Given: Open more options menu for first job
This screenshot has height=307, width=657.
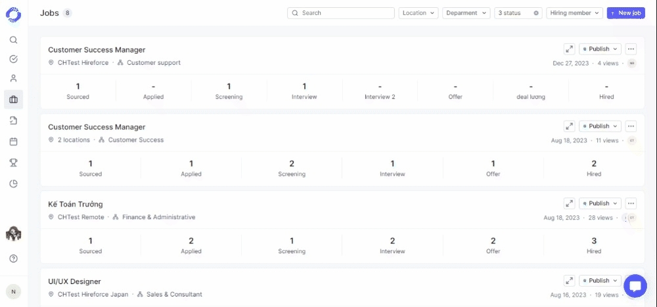Looking at the screenshot, I should point(631,49).
